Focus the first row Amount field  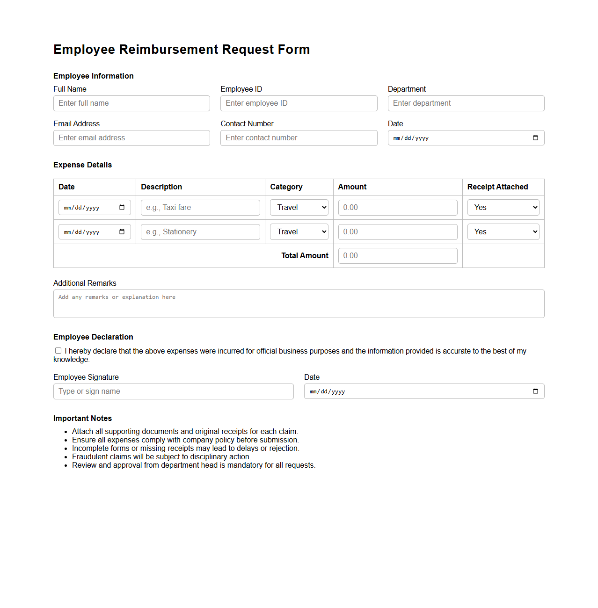click(397, 208)
